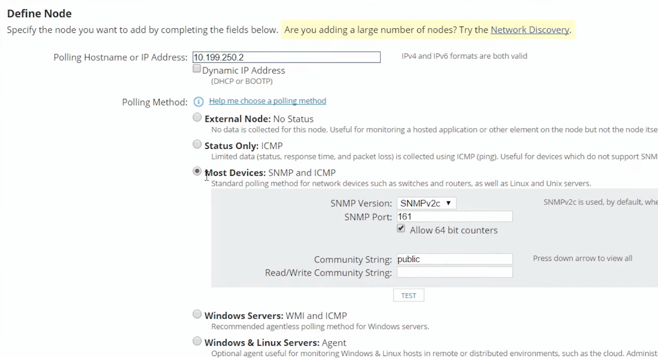The image size is (658, 364).
Task: Select the Most Devices radio button
Action: (x=197, y=172)
